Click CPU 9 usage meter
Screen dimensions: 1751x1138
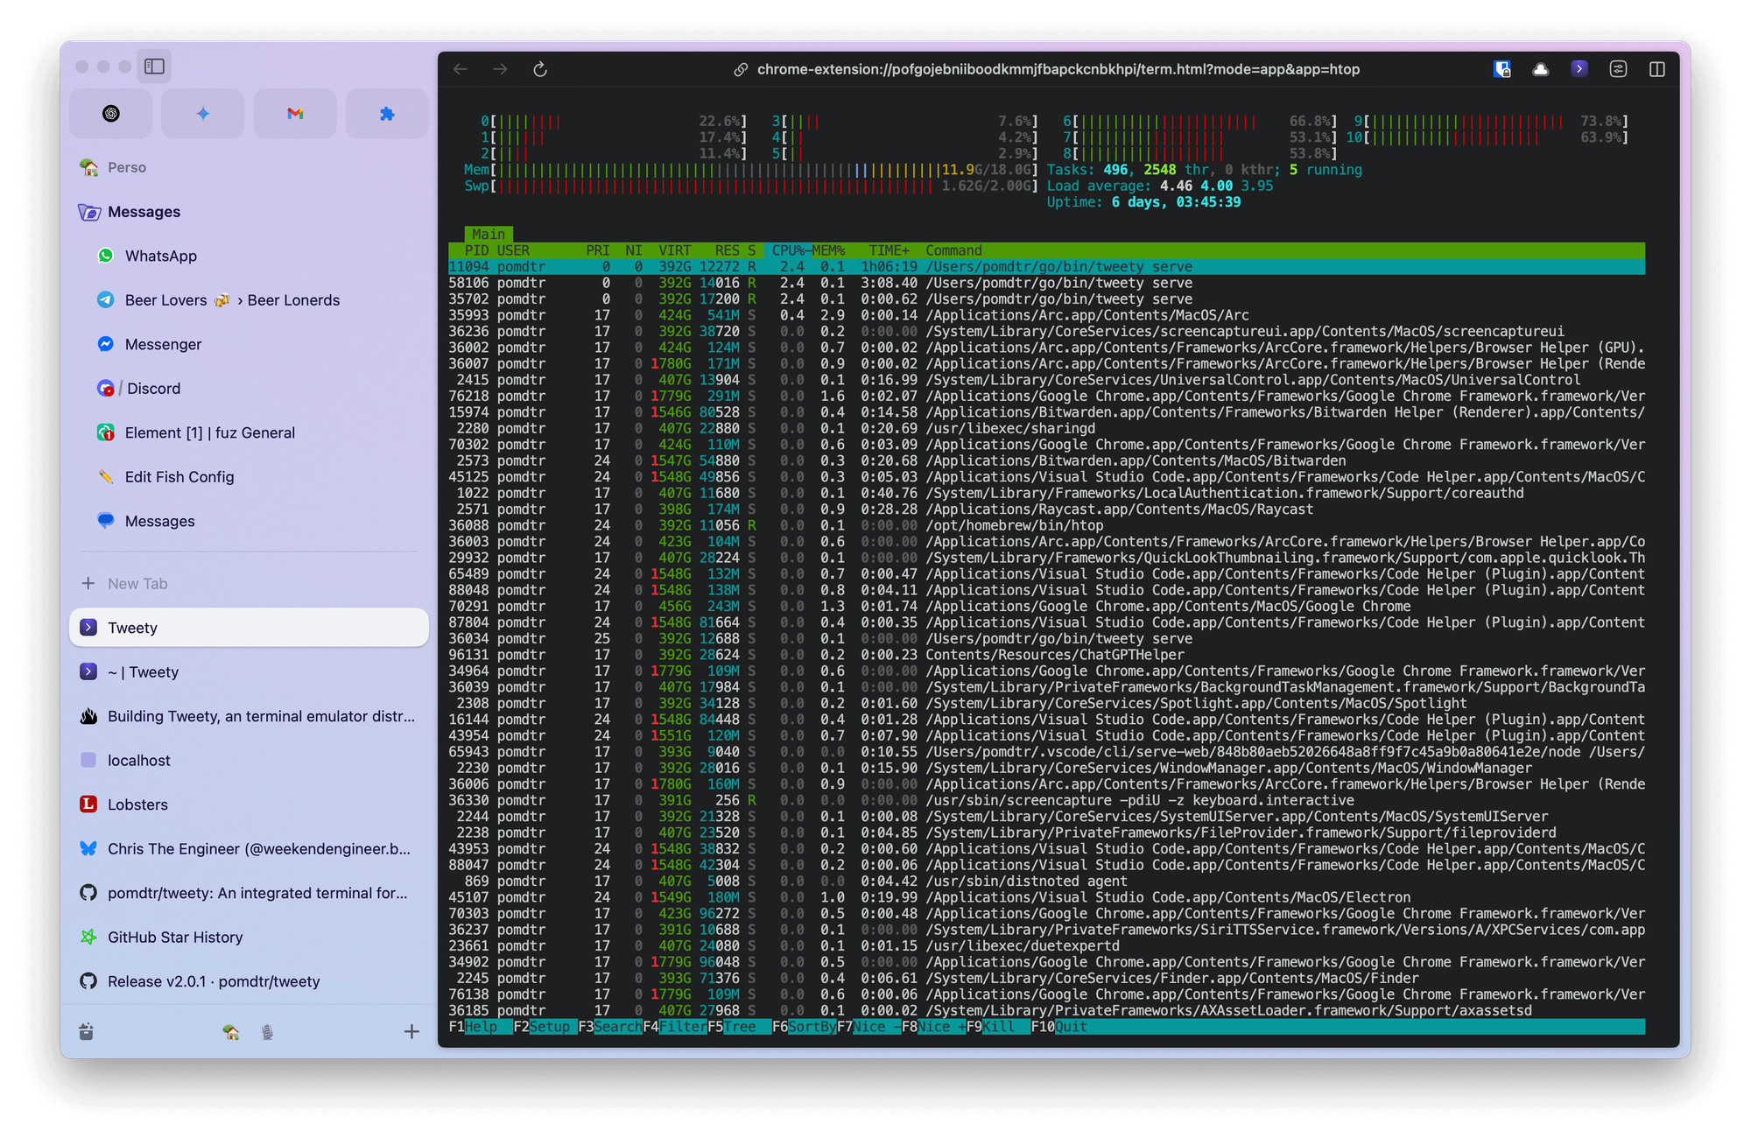pos(1491,122)
